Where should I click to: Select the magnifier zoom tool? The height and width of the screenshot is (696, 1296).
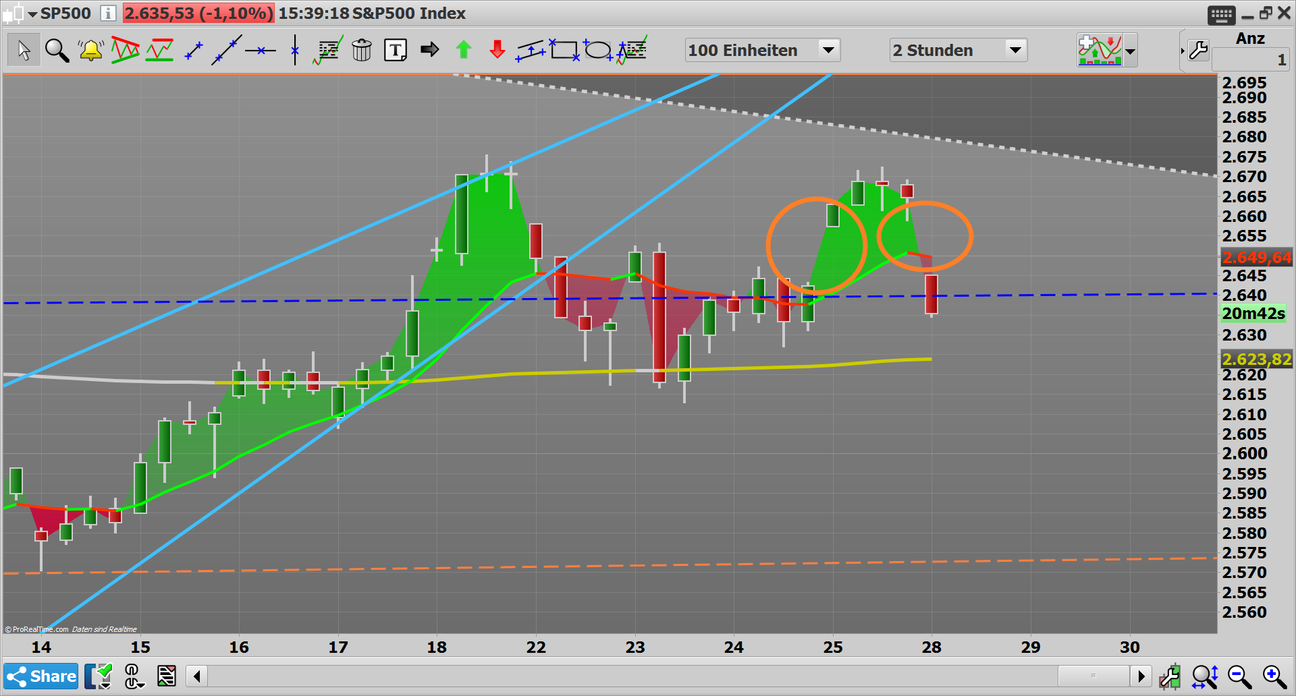click(x=57, y=49)
